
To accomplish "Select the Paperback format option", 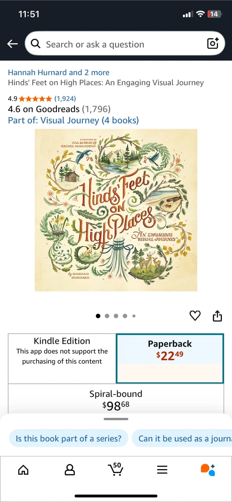I will tap(170, 358).
